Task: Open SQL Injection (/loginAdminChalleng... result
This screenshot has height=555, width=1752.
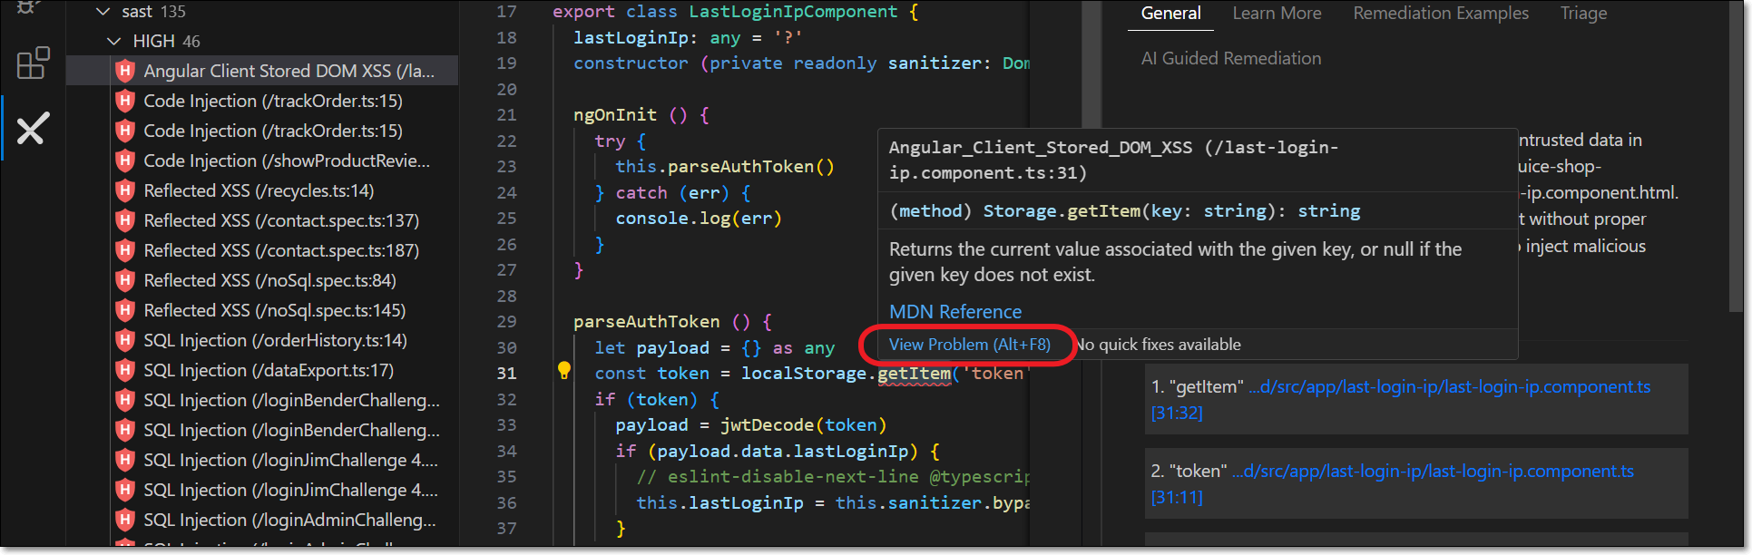Action: pyautogui.click(x=289, y=520)
